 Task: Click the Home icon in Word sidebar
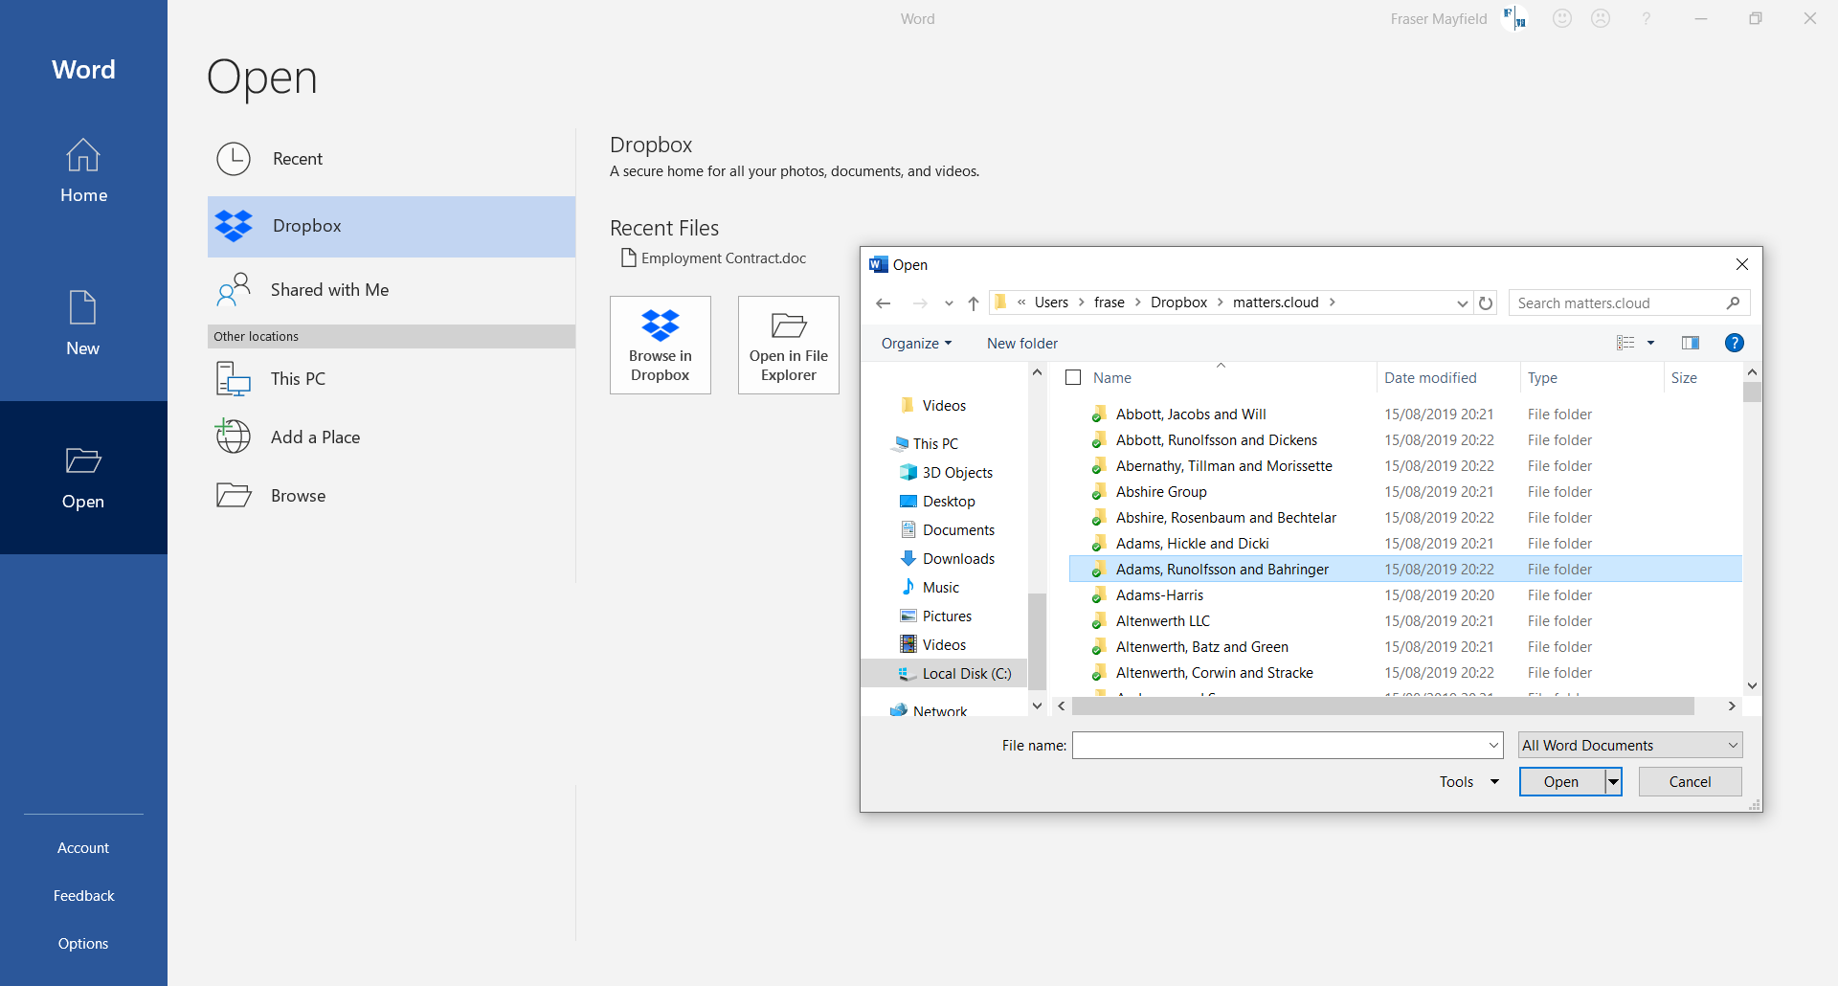tap(83, 170)
